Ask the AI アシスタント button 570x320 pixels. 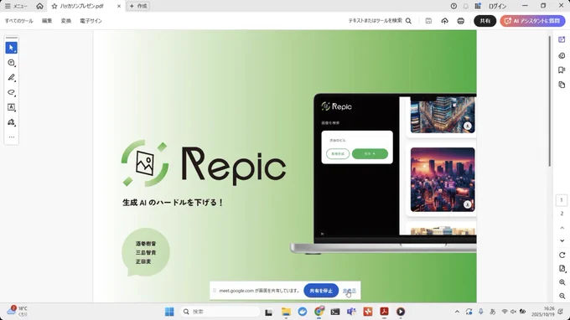(532, 21)
